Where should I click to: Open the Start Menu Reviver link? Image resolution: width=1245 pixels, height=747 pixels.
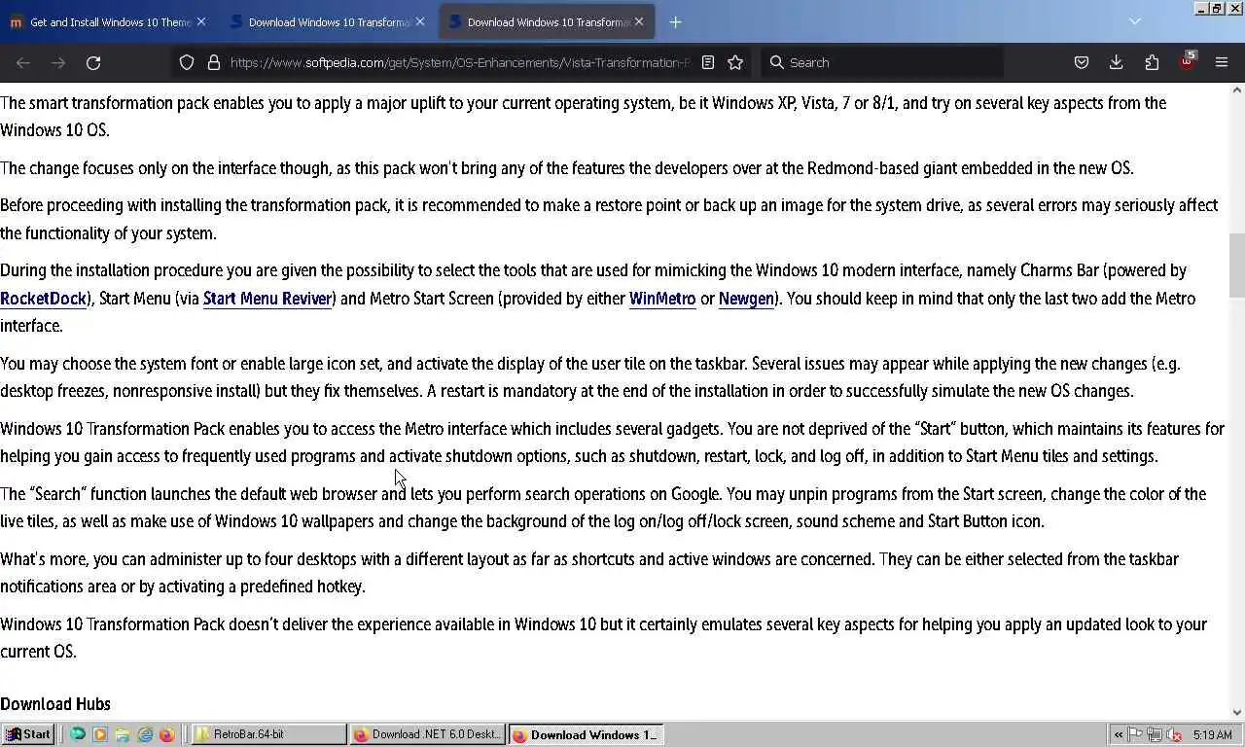[x=267, y=299]
